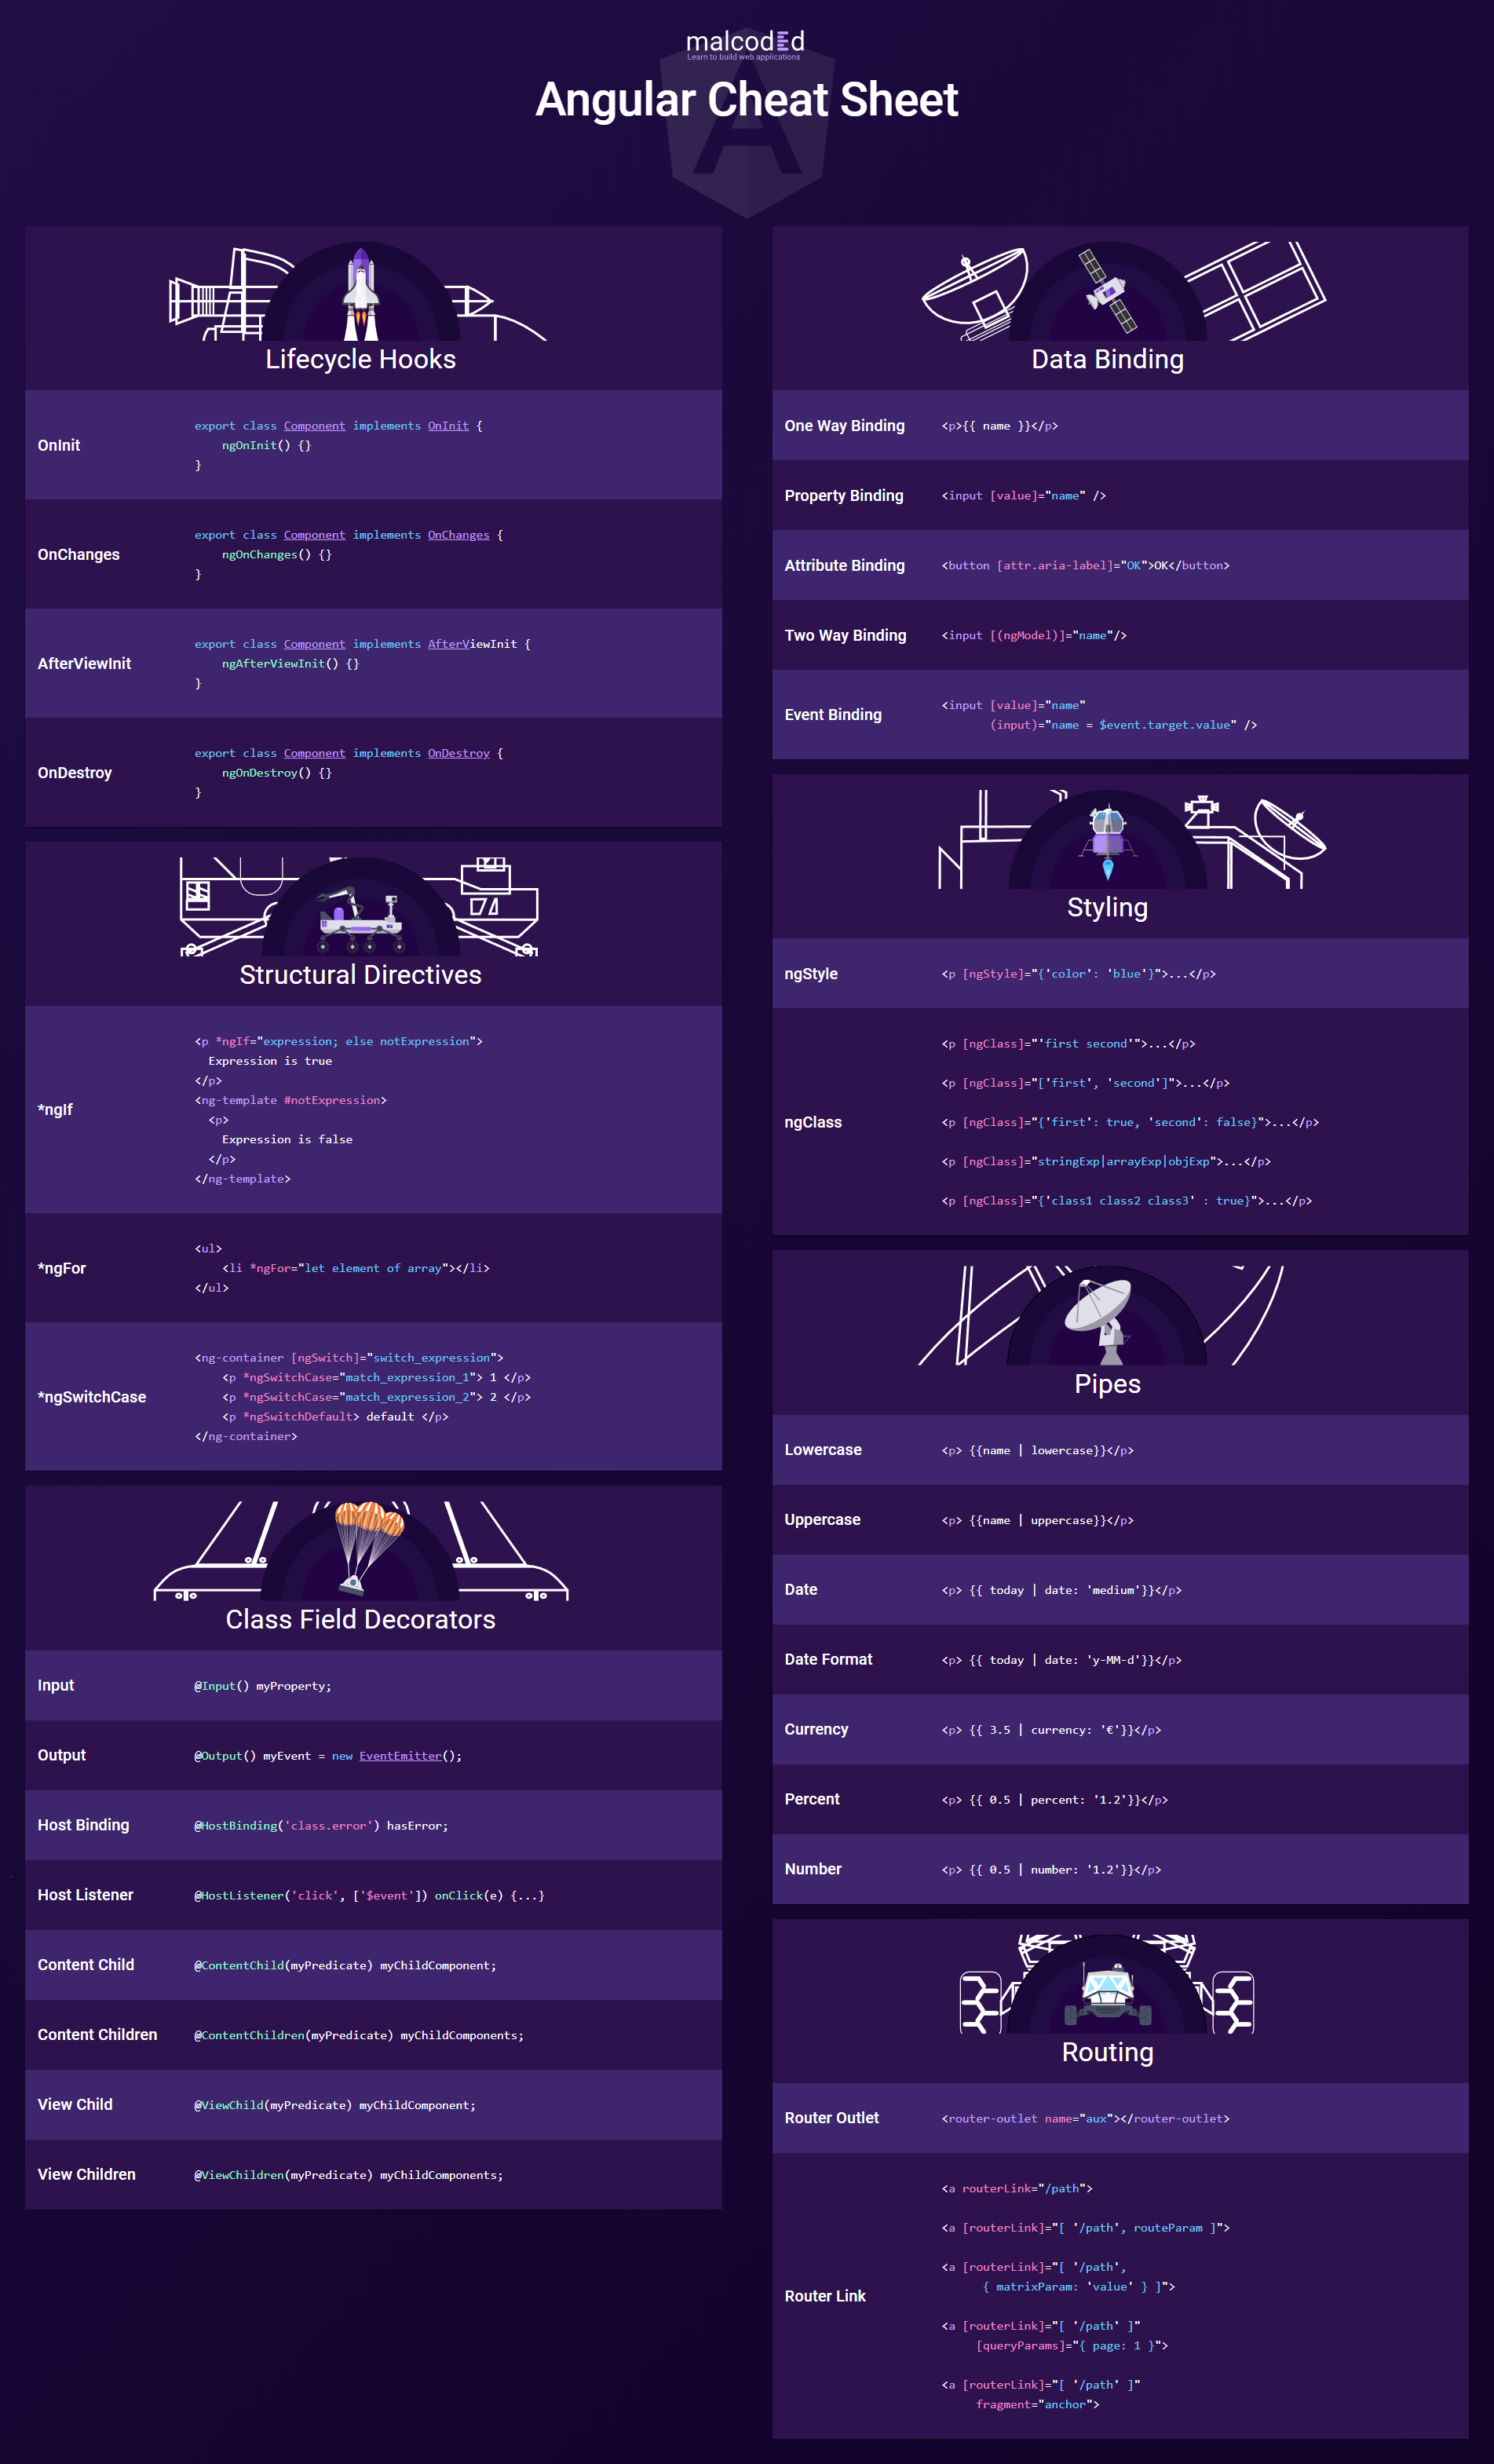The height and width of the screenshot is (2464, 1494).
Task: Select the Number pipe label
Action: [813, 1869]
